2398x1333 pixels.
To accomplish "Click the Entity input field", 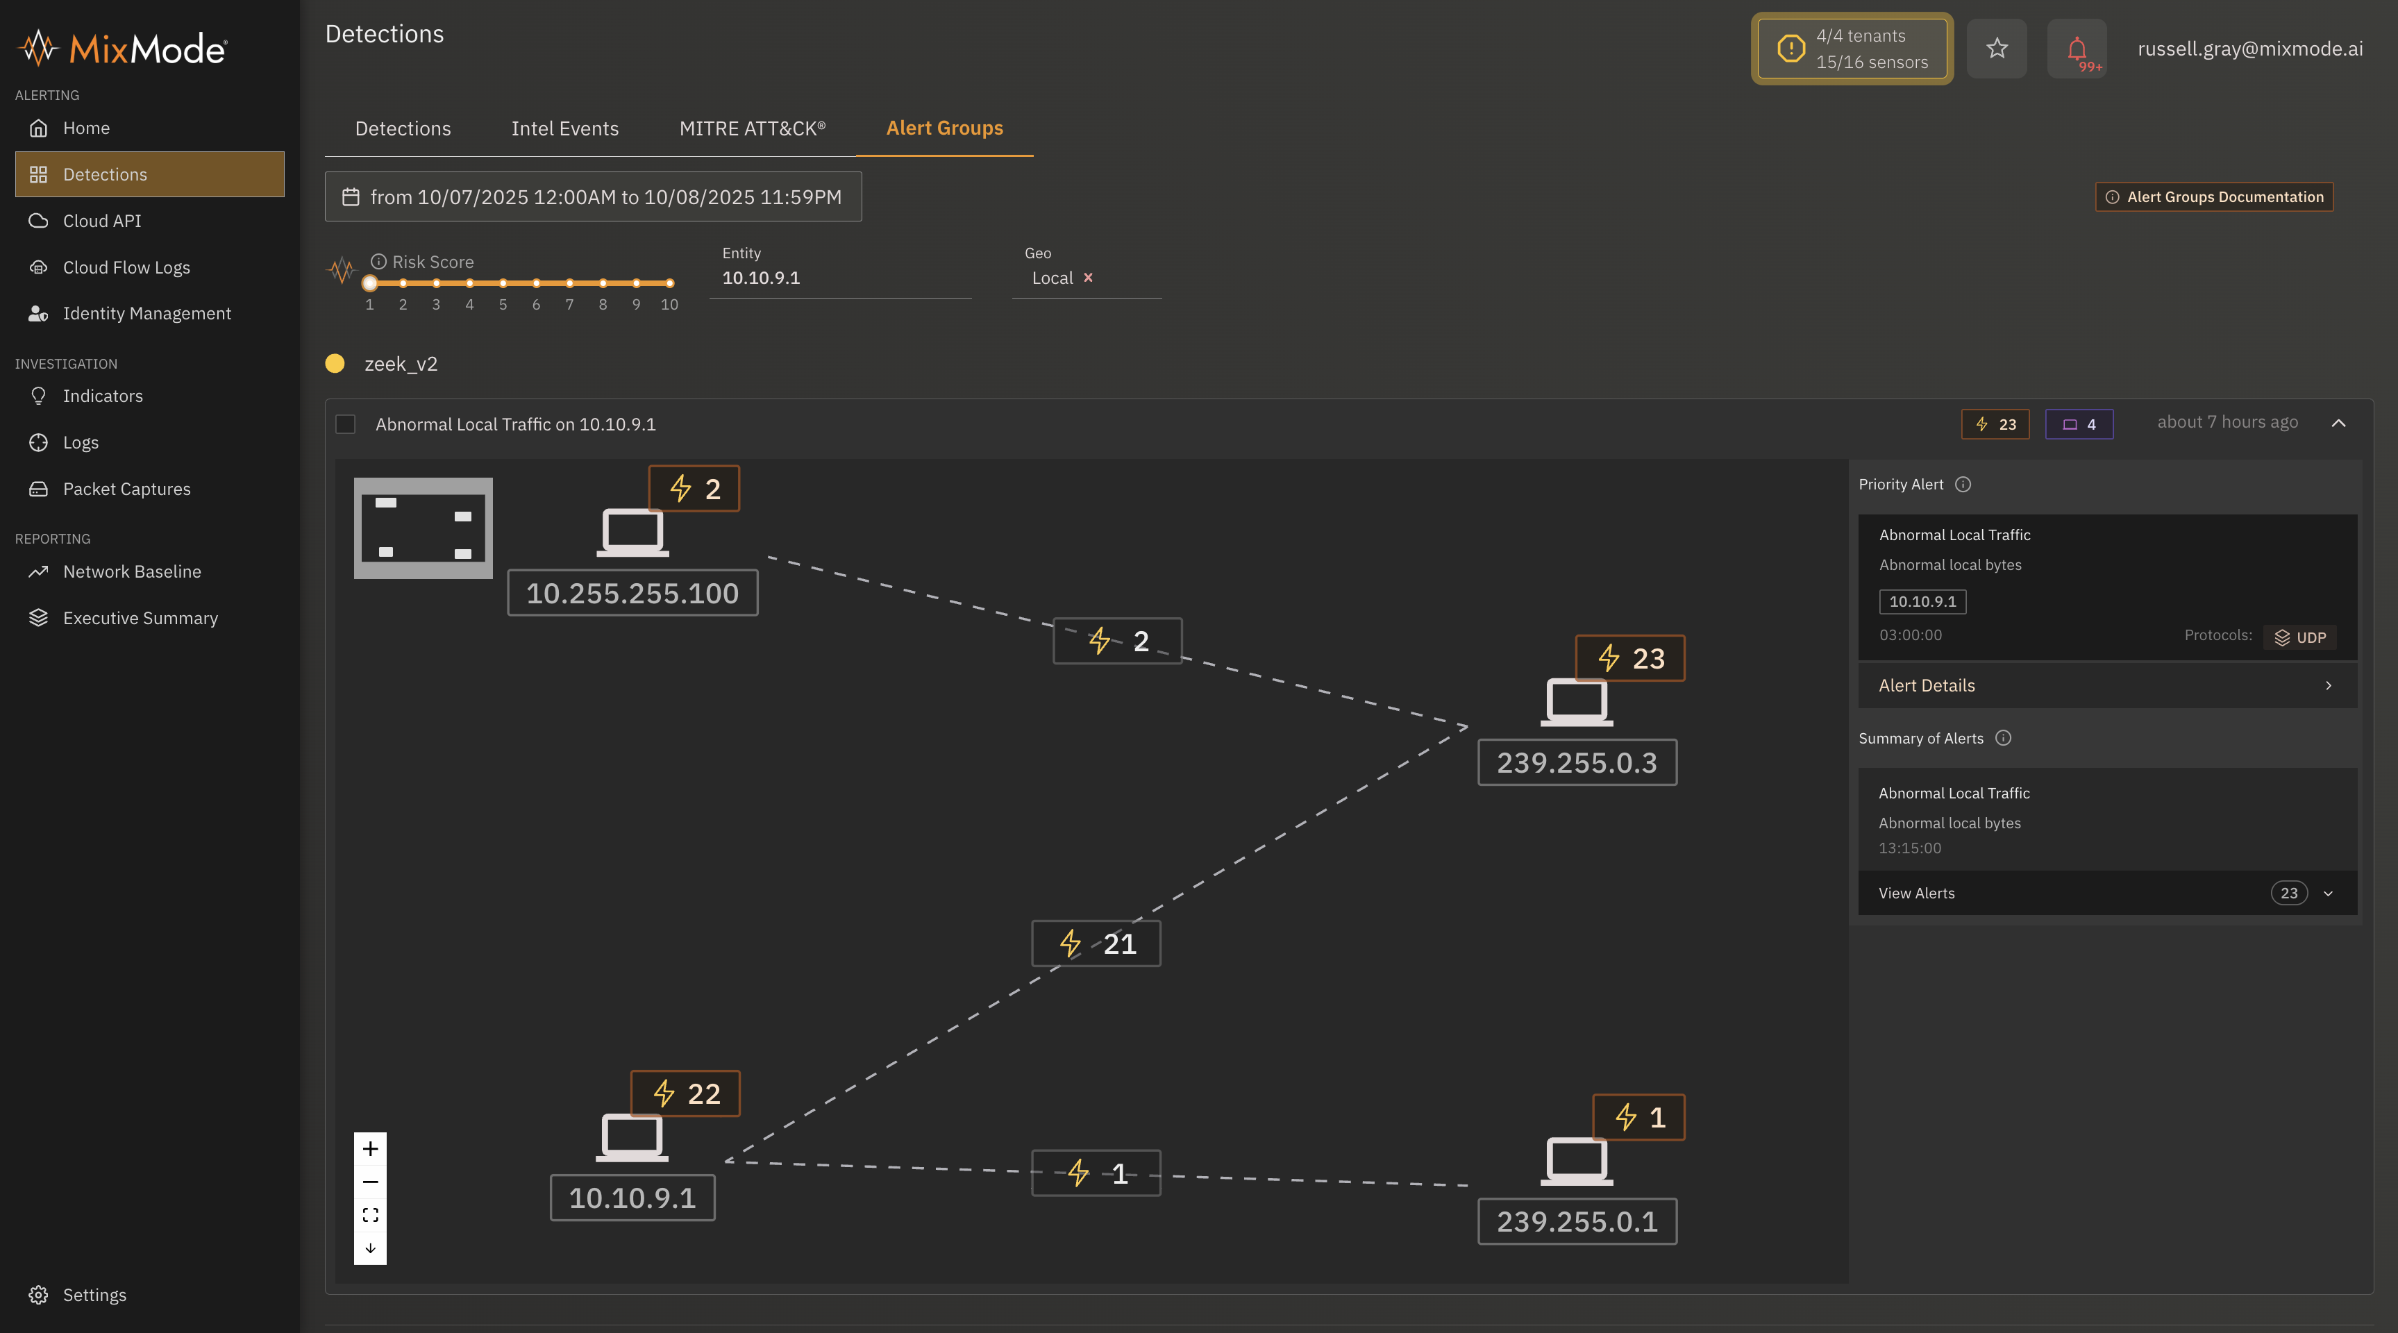I will [839, 278].
